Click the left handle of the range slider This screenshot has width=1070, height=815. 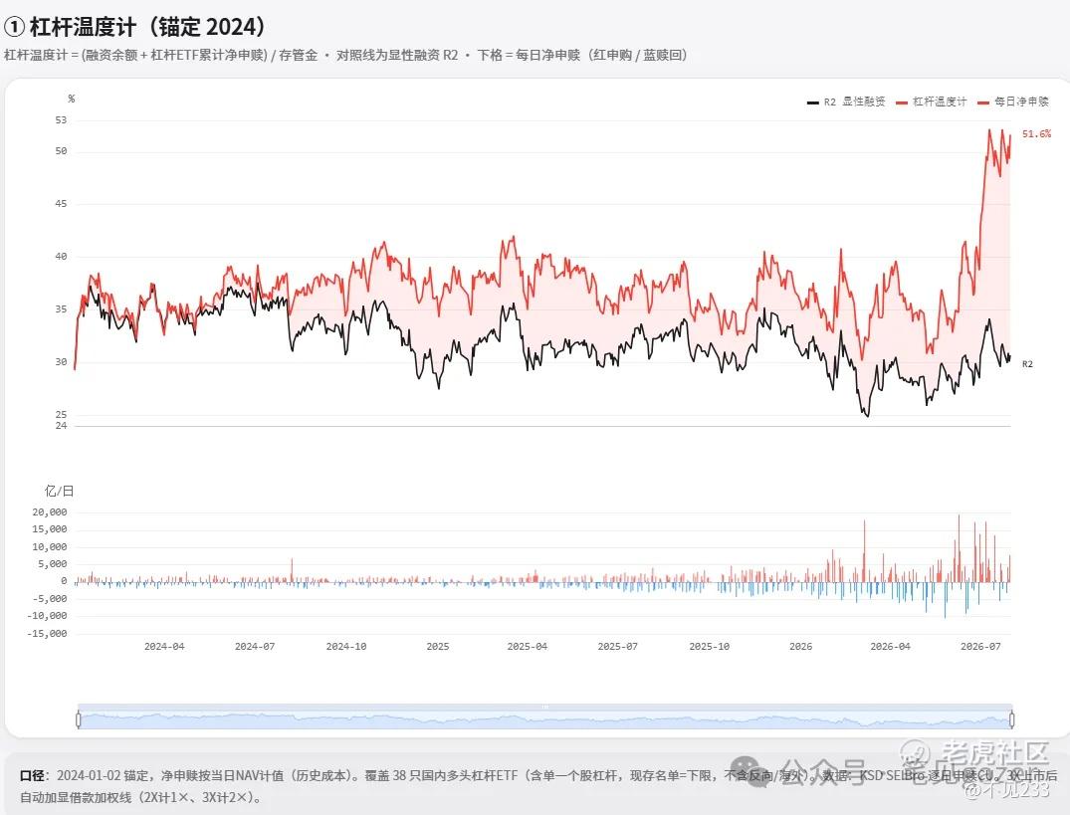(x=78, y=719)
